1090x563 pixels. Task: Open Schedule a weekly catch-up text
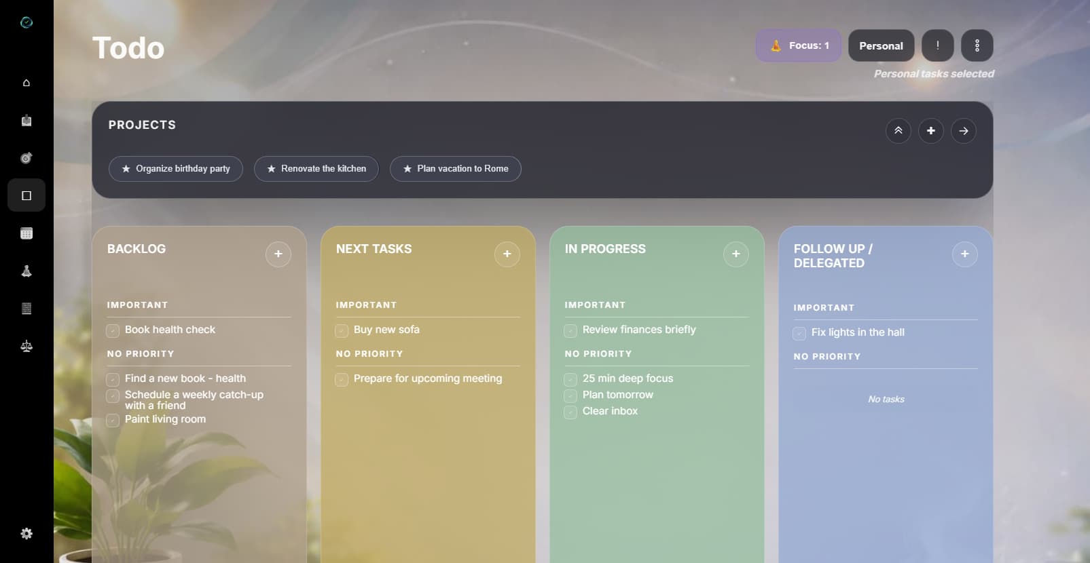click(x=194, y=400)
